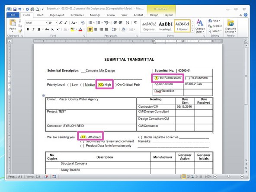Viewport: 256px width, 192px height.
Task: Open the Font name dropdown
Action: (46, 22)
